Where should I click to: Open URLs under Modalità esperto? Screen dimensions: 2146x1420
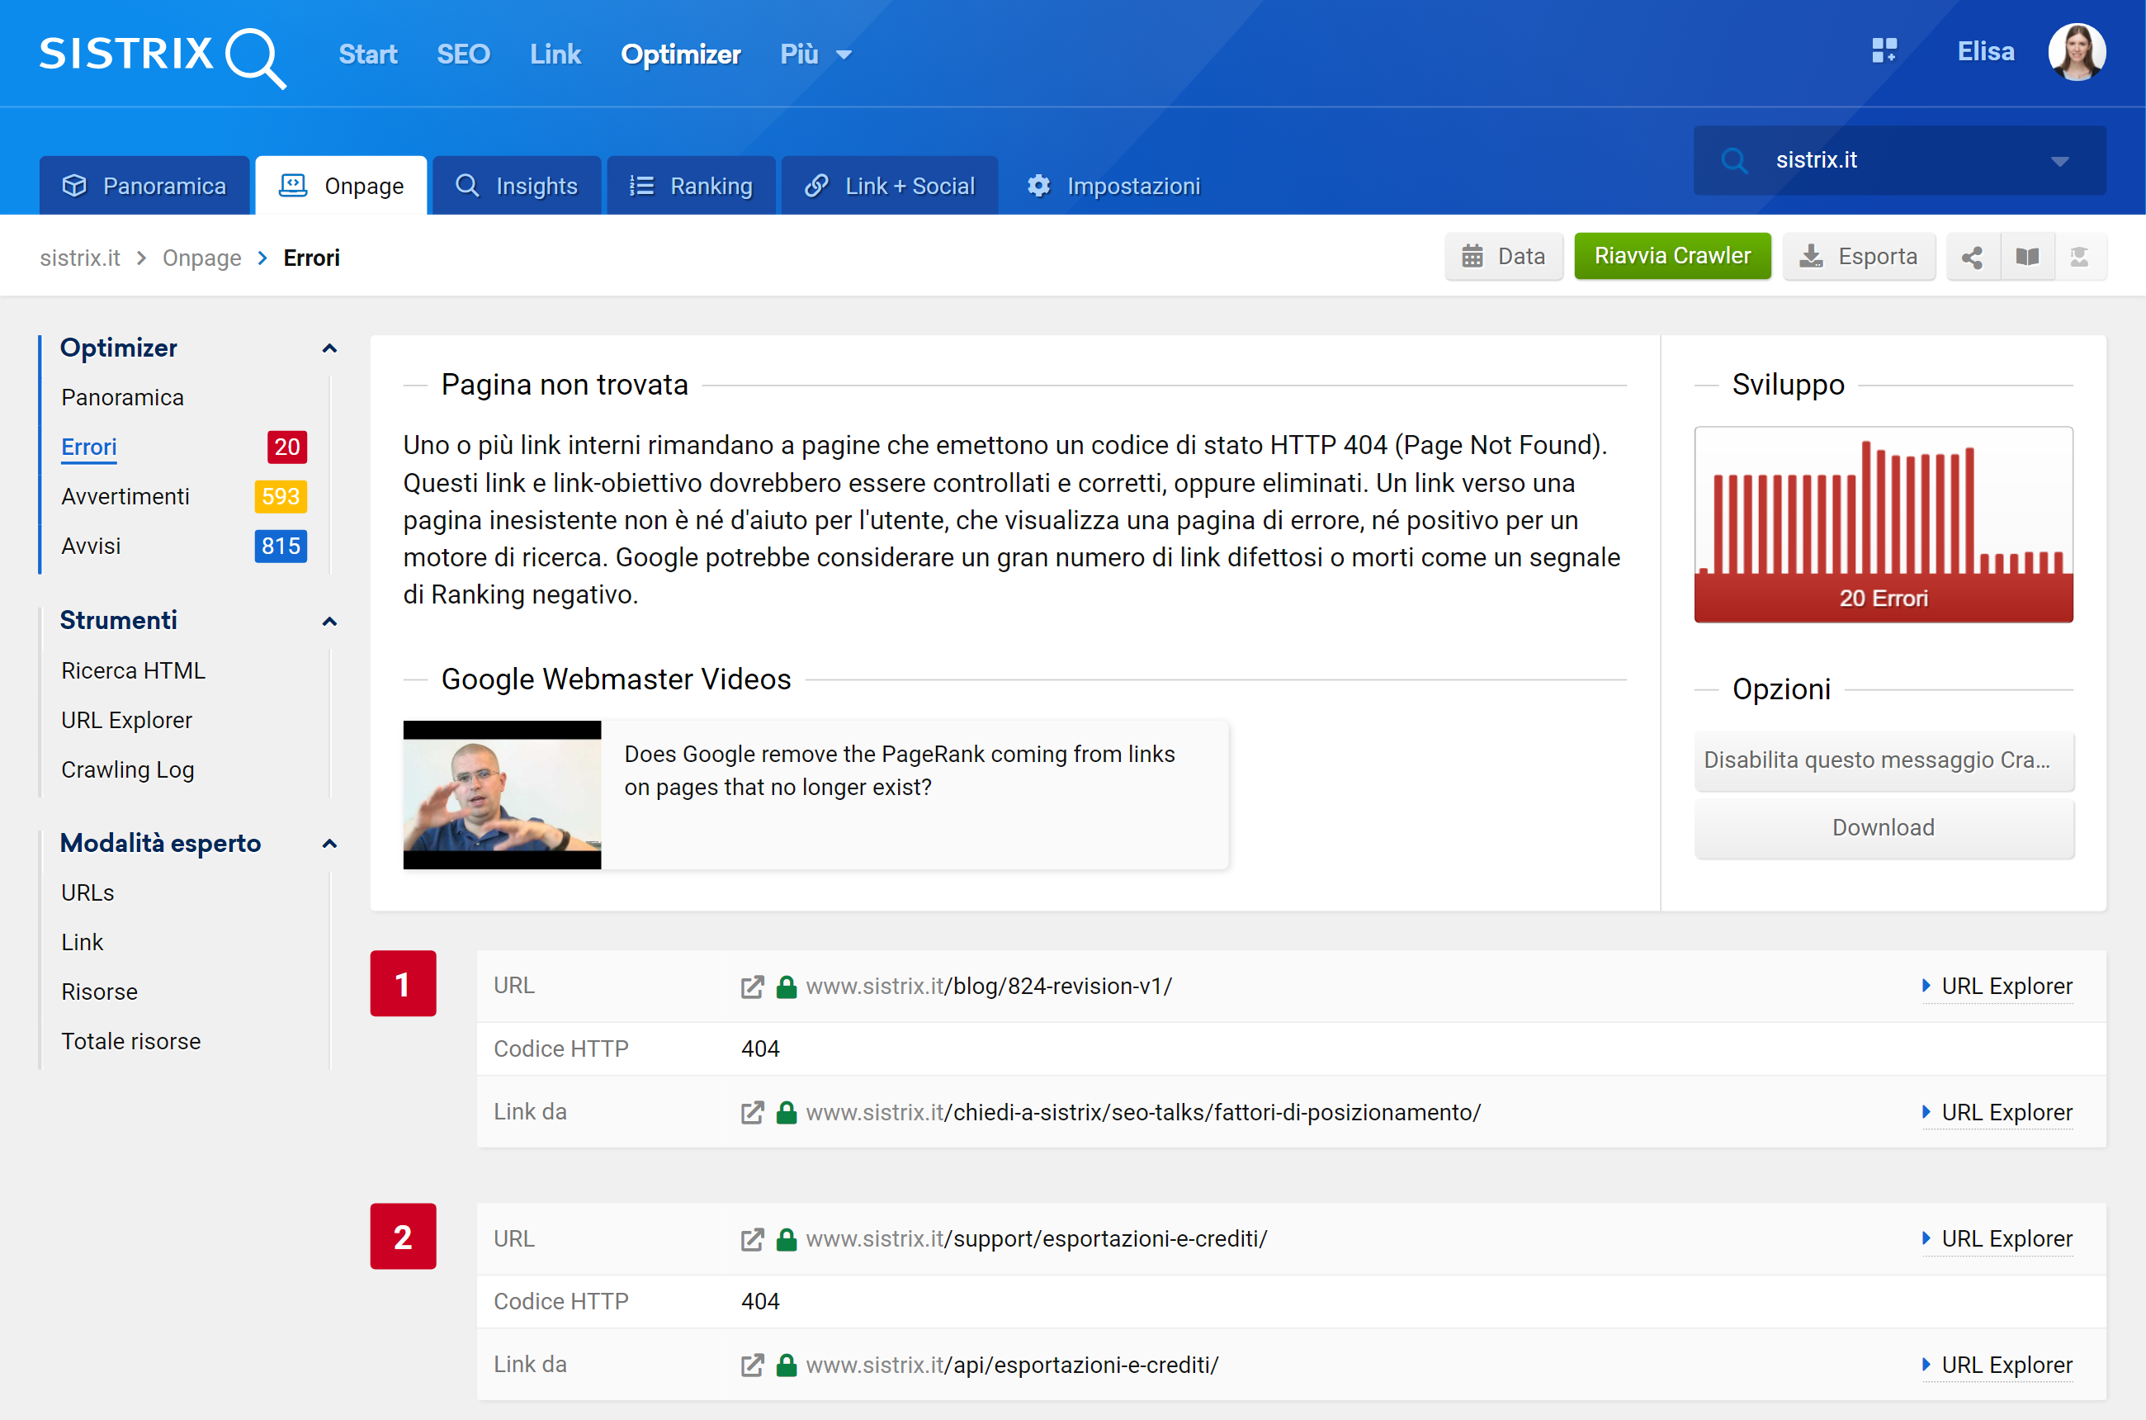point(87,893)
